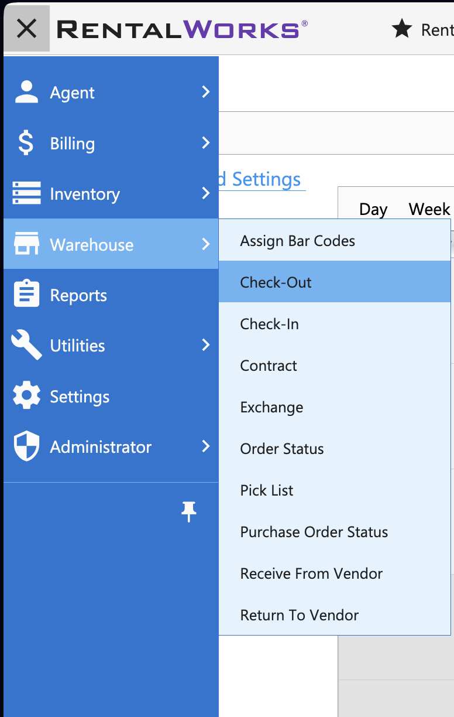Switch calendar to Day view
The height and width of the screenshot is (717, 454).
click(373, 209)
